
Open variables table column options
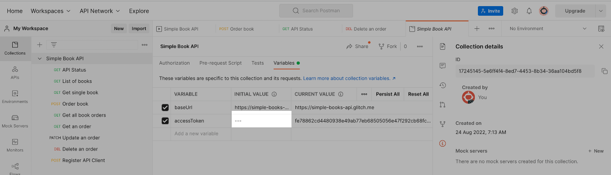[364, 94]
